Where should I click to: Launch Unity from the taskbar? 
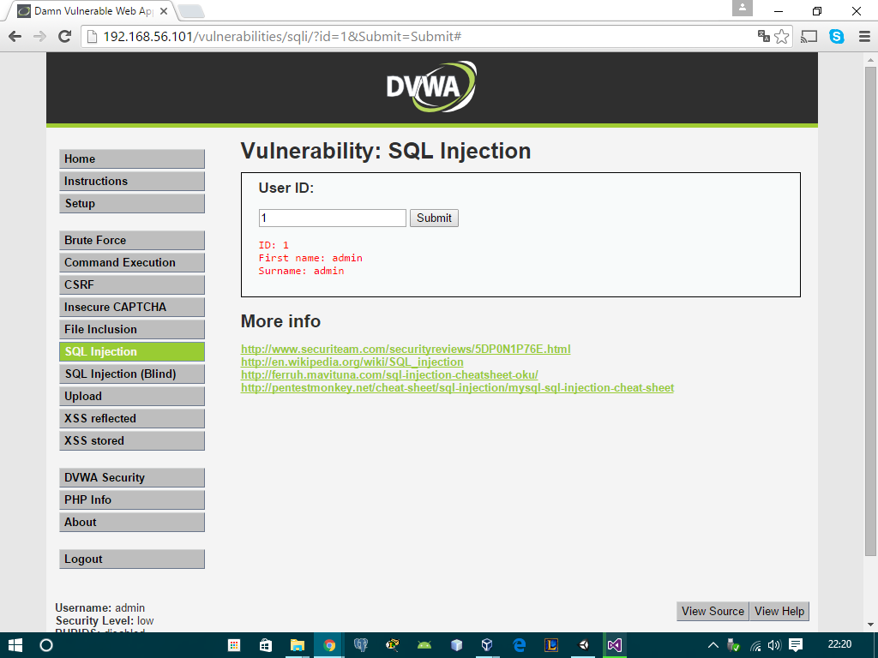(583, 644)
